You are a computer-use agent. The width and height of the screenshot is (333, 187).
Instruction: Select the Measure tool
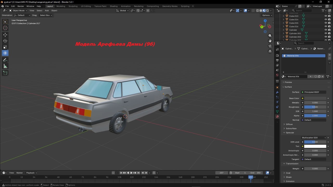5,66
